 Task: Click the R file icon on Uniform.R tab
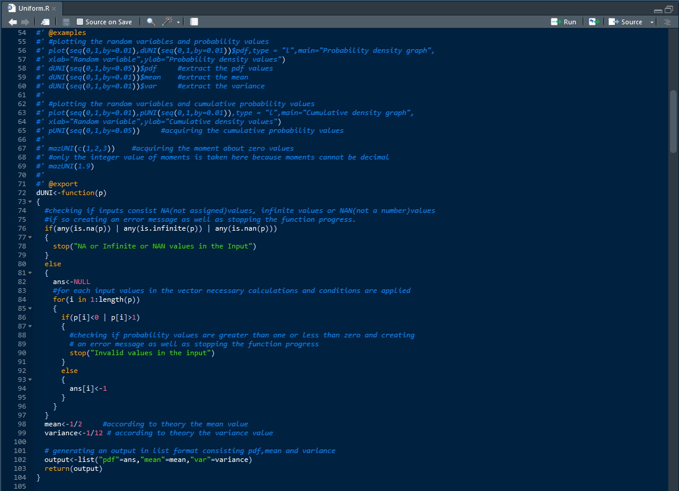click(12, 8)
